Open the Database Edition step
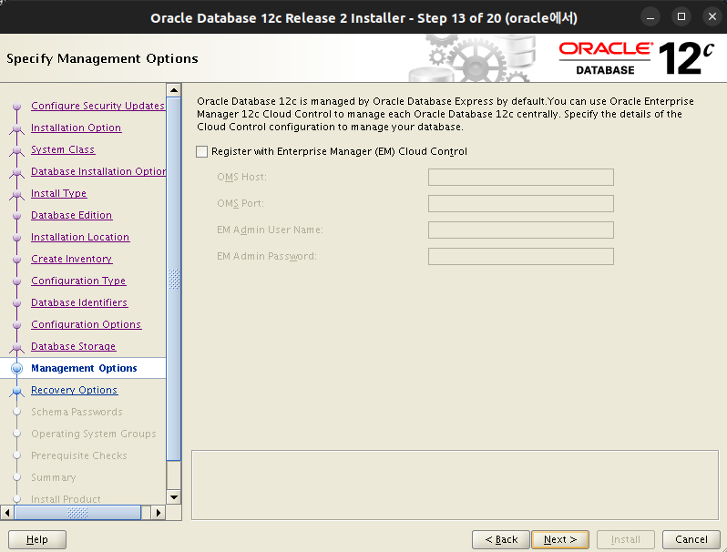This screenshot has height=552, width=727. point(71,215)
